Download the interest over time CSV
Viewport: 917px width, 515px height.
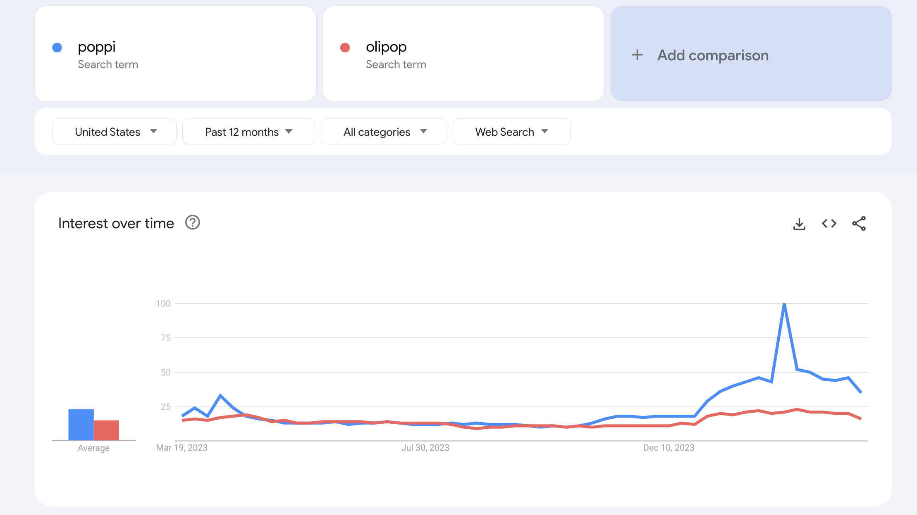click(799, 224)
